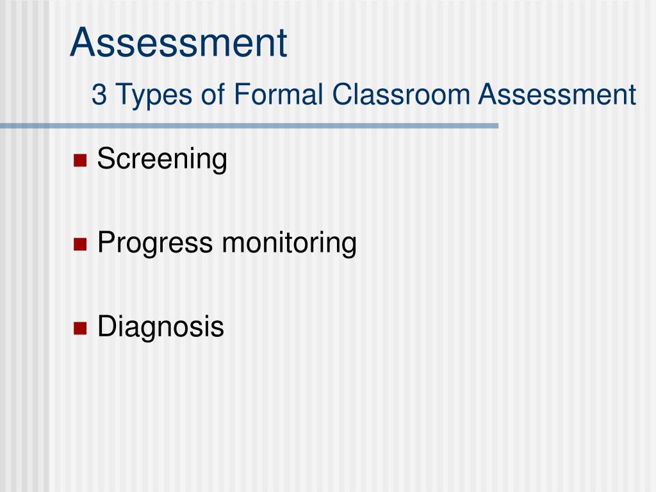Click the word Types in subtitle
Screen dimensions: 656x492
(x=154, y=95)
